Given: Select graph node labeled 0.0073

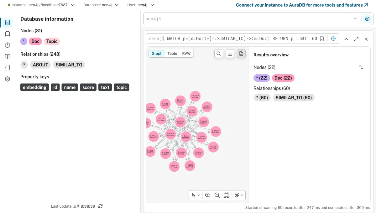Looking at the screenshot, I should (180, 101).
